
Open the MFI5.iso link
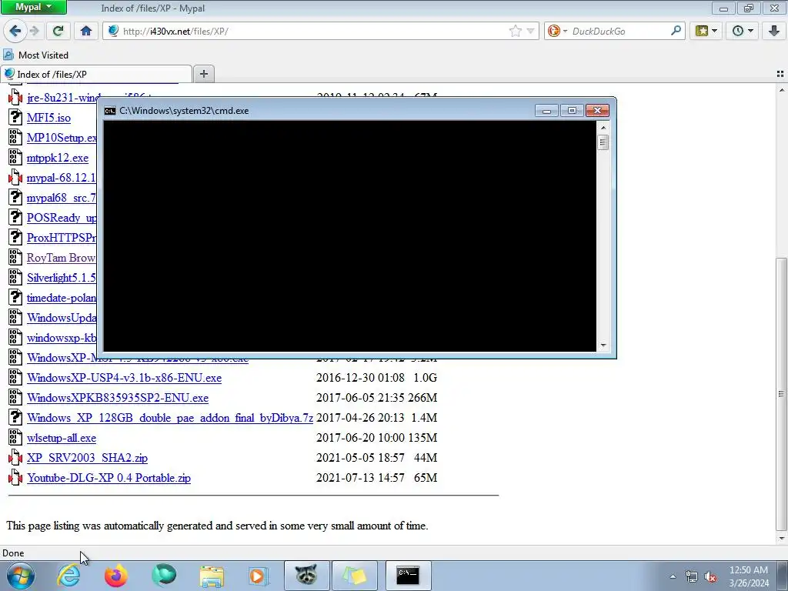point(48,118)
